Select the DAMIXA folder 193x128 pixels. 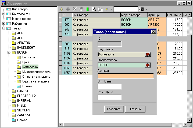[23, 91]
